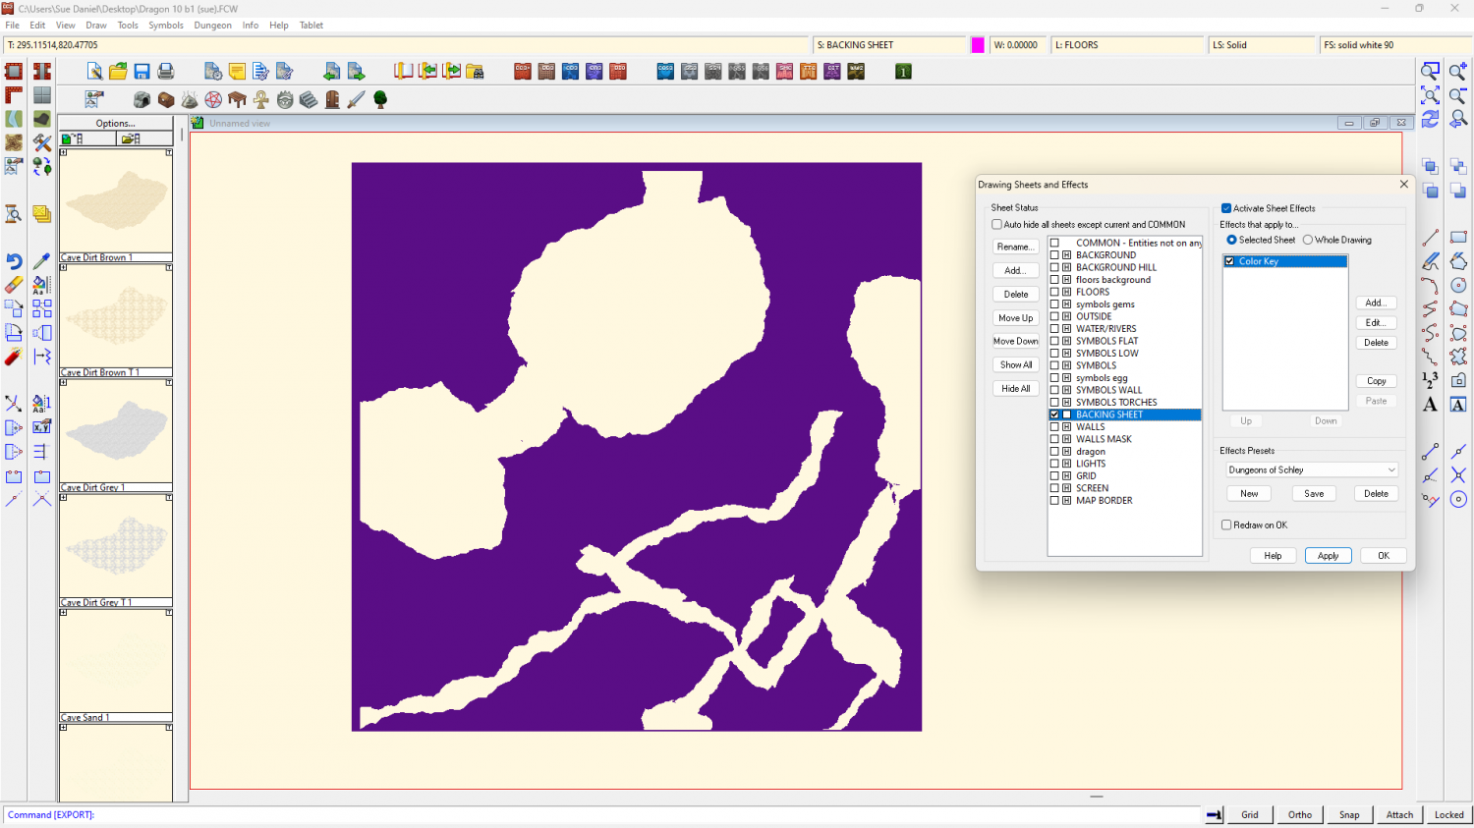Open the Draw menu
The width and height of the screenshot is (1474, 828).
[x=96, y=26]
